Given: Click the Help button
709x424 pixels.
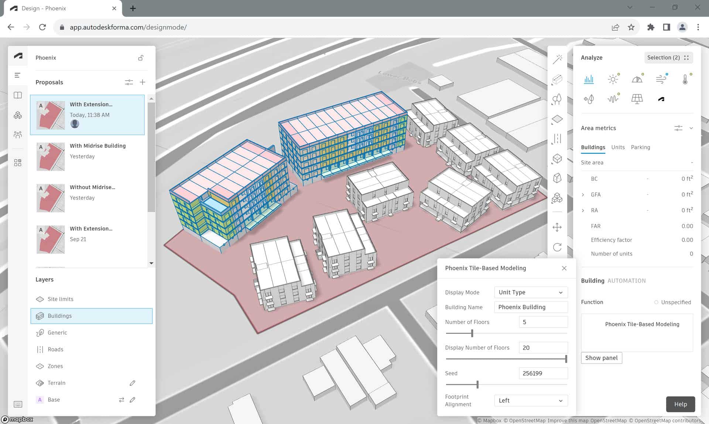Looking at the screenshot, I should 681,404.
